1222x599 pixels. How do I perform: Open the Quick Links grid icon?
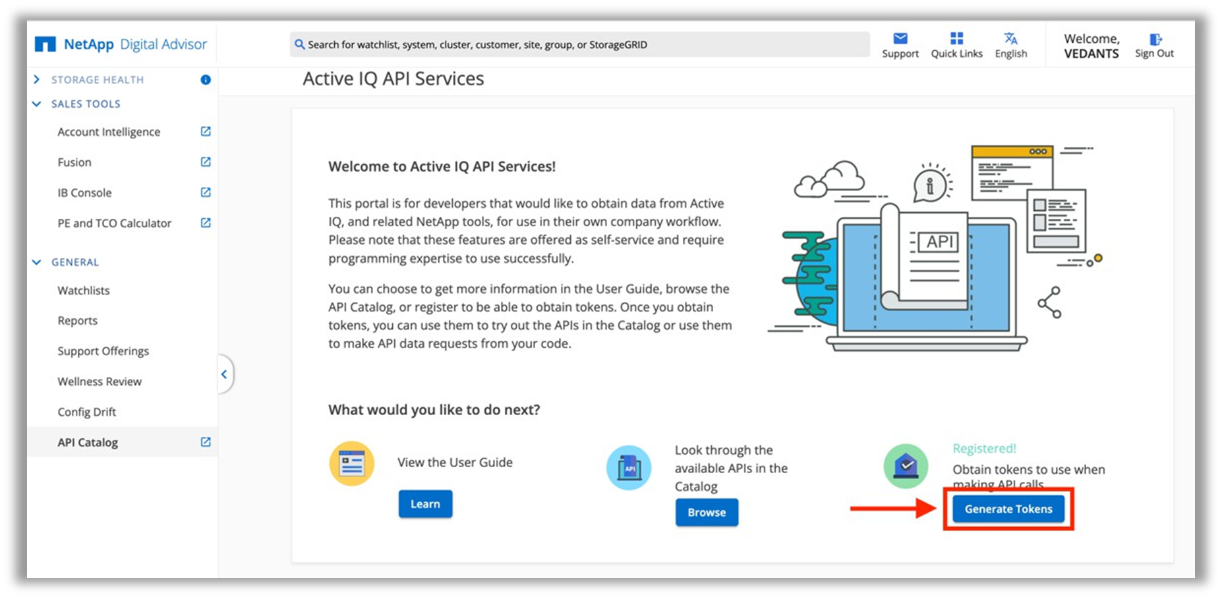[956, 39]
